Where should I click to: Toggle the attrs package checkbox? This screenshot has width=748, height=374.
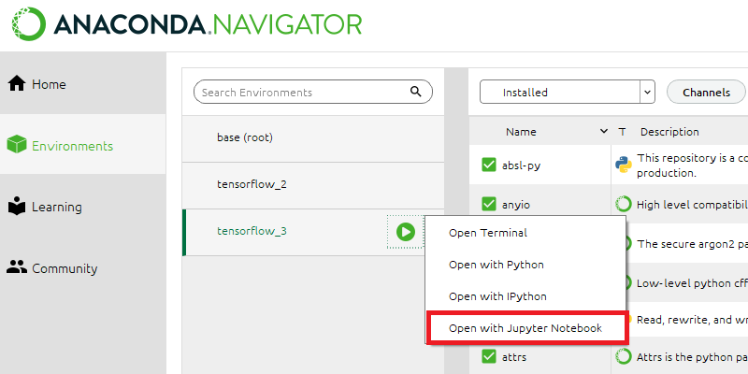click(x=489, y=356)
